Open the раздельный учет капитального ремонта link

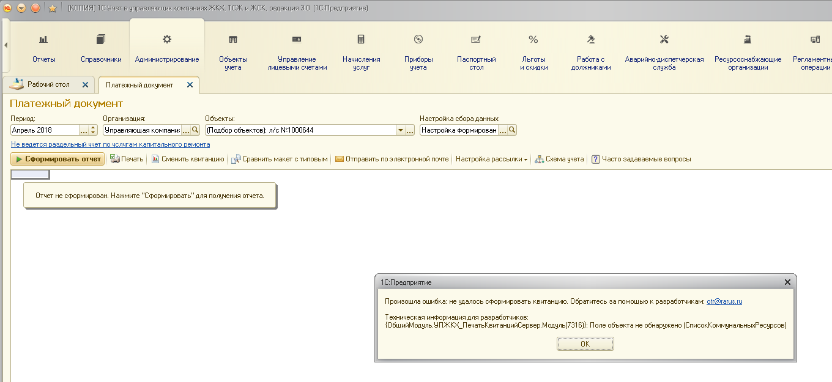pos(110,144)
